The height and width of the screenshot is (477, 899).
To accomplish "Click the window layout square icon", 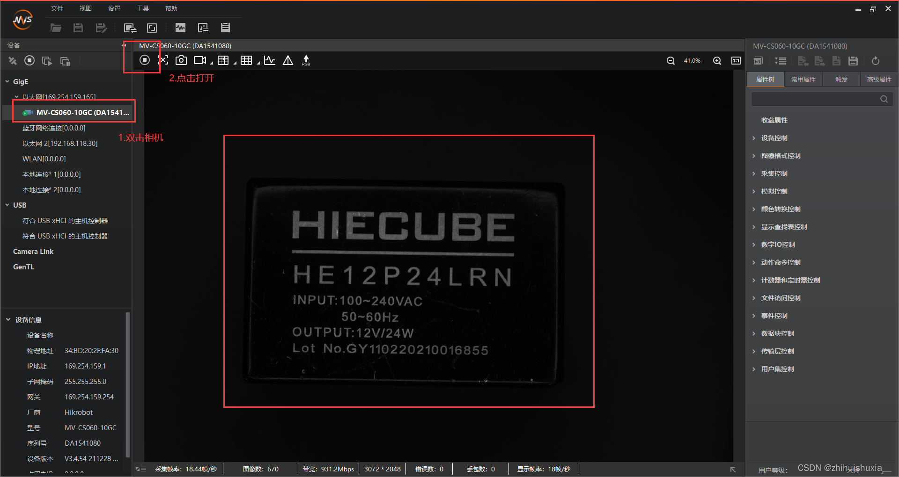I will 152,28.
